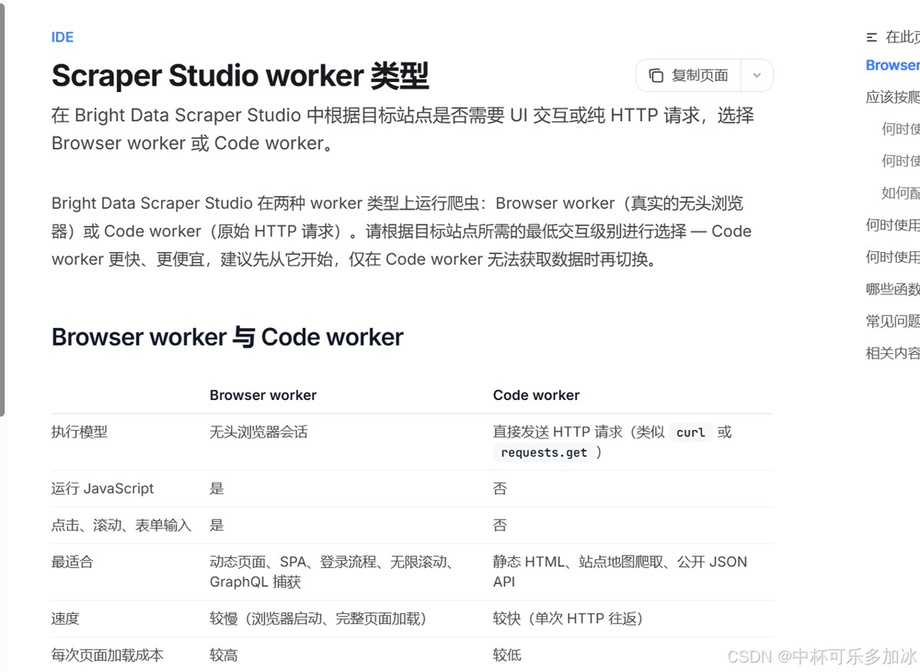Click the copy icon in 复制页面 button
Screen dimensions: 920x672
pyautogui.click(x=655, y=76)
